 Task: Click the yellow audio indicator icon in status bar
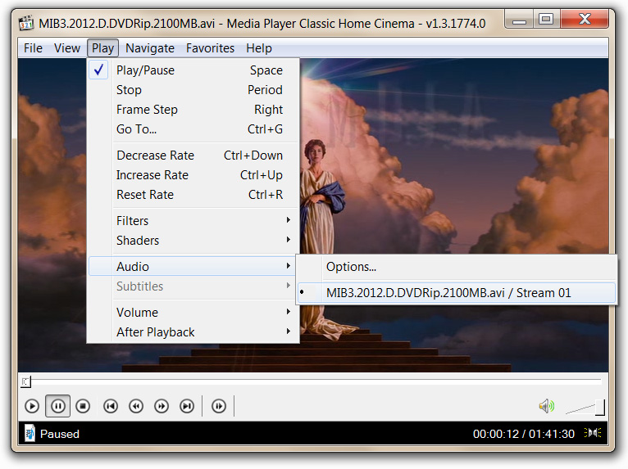[x=593, y=433]
